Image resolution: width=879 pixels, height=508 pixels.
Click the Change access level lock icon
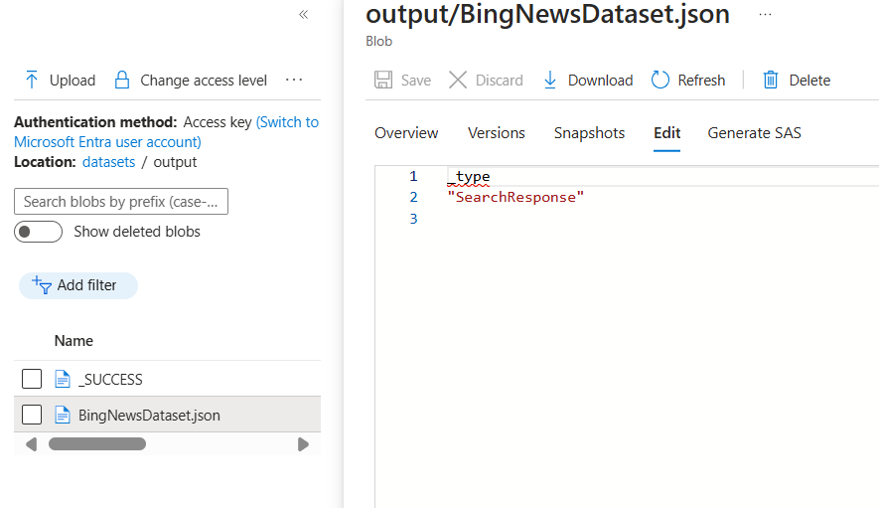[x=121, y=81]
